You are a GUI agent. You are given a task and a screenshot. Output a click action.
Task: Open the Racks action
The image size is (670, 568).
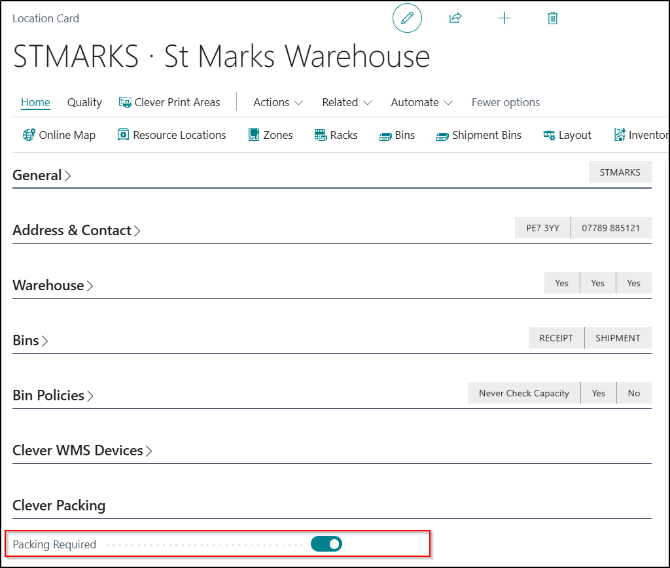(x=336, y=135)
